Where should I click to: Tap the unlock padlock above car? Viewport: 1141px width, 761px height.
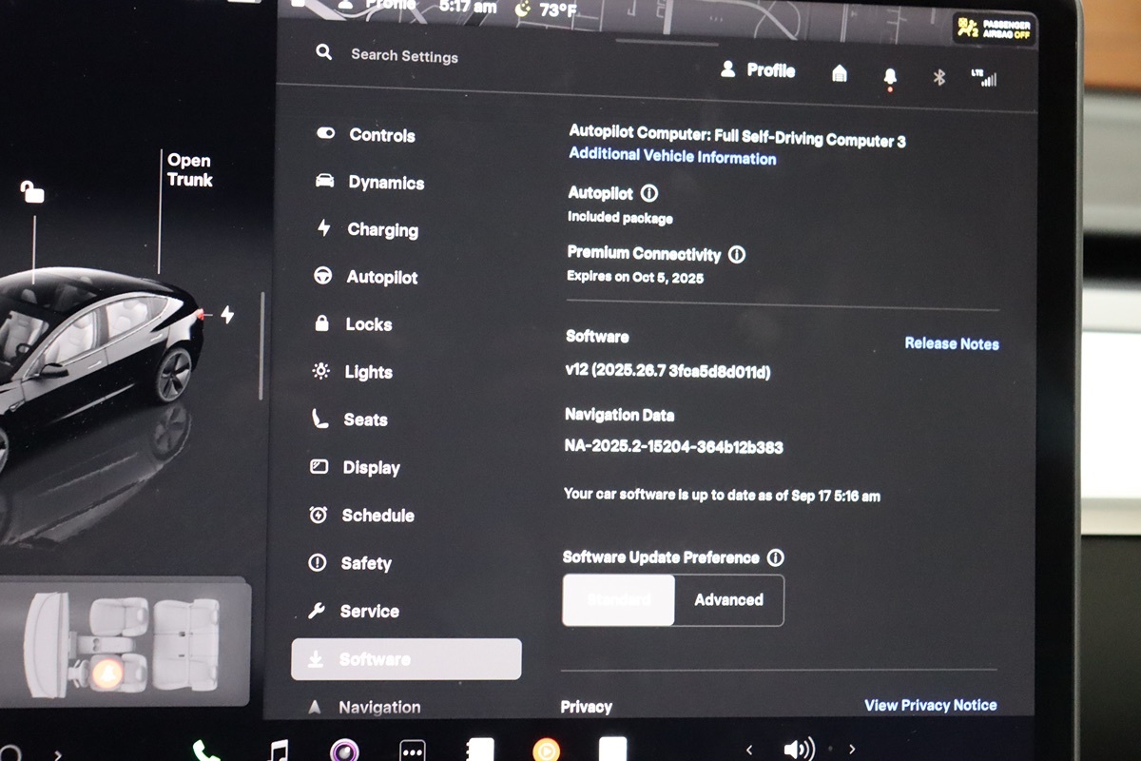pyautogui.click(x=32, y=193)
